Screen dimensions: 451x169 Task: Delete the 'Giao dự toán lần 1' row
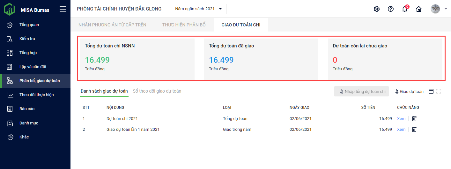[414, 129]
